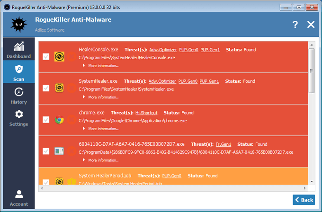Viewport: 322px width, 212px height.
Task: Open the Tr.Gen1 threat link
Action: [x=223, y=144]
